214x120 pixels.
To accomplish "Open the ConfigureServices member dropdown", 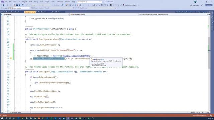I will tap(173, 14).
